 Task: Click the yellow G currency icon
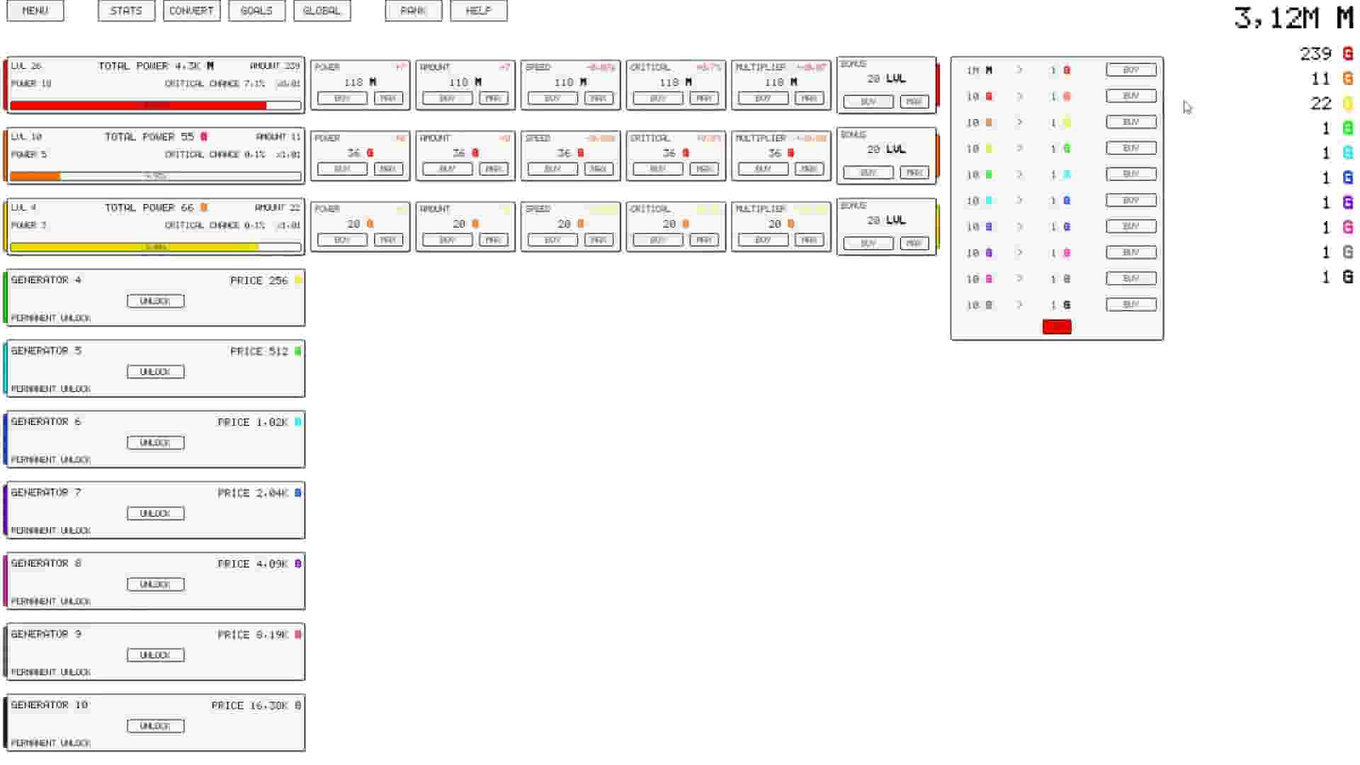(1347, 103)
